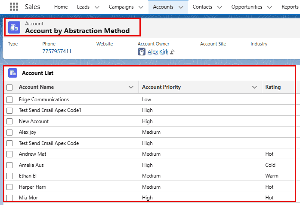Viewport: 300px width, 205px height.
Task: Sort by the Account Name column header
Action: [x=36, y=87]
